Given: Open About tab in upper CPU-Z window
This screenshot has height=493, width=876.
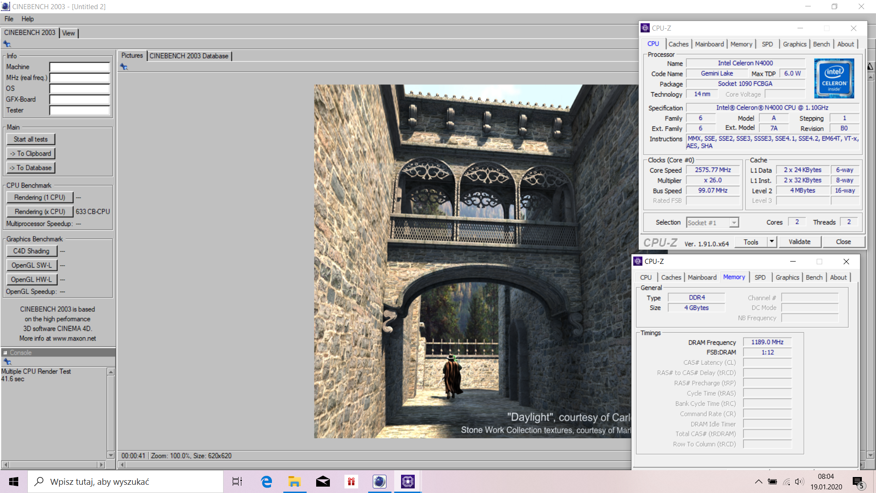Looking at the screenshot, I should (x=845, y=44).
